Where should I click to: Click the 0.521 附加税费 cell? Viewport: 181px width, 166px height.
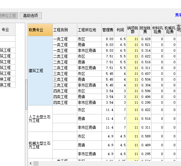pos(145,45)
